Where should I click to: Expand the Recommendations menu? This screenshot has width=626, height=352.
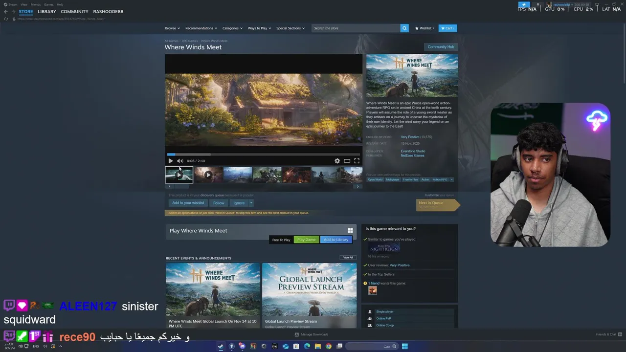(x=201, y=28)
